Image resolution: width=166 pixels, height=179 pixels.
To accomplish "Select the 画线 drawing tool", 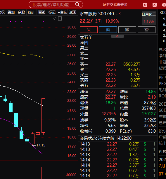I will click(x=42, y=12).
